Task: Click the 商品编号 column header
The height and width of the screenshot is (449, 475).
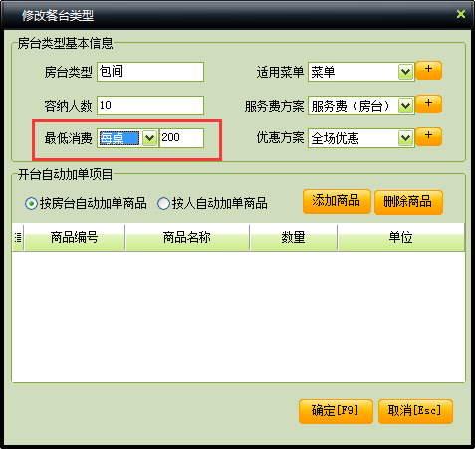Action: [x=75, y=238]
